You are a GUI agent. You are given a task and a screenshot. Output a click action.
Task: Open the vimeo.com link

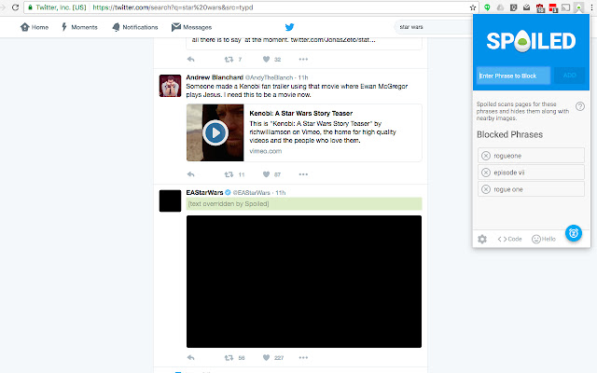pyautogui.click(x=265, y=151)
